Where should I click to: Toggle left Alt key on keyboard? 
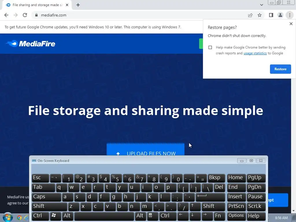click(x=68, y=216)
